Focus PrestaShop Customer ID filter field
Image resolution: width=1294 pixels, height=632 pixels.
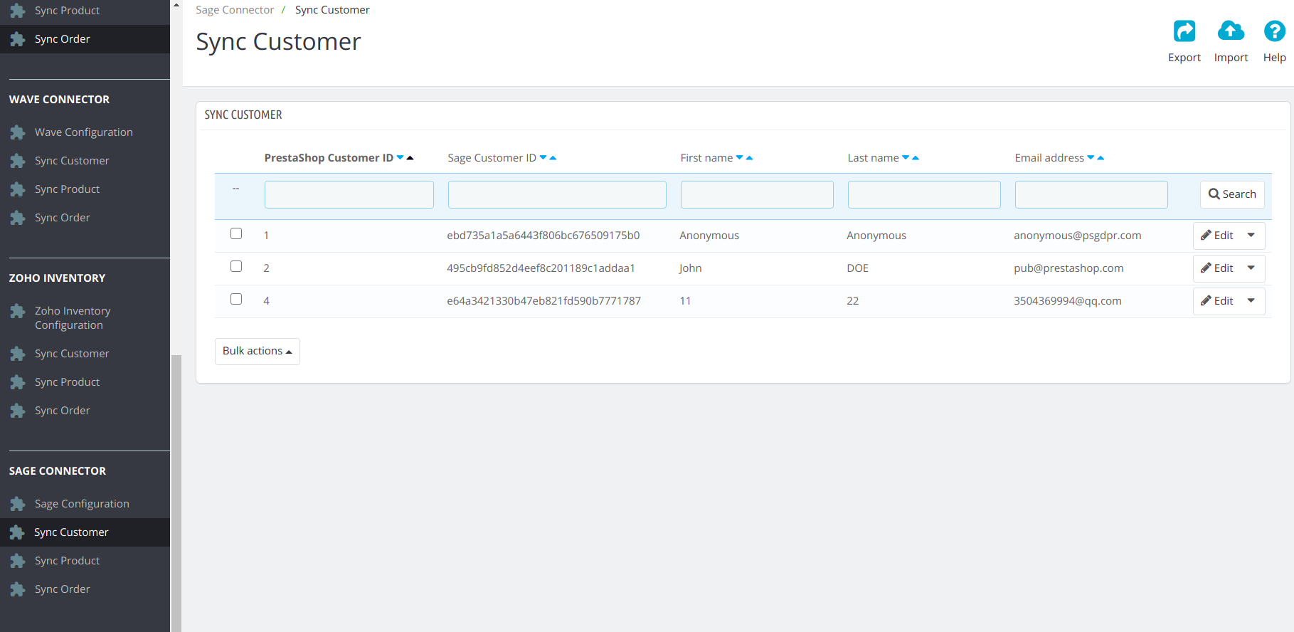pos(349,194)
